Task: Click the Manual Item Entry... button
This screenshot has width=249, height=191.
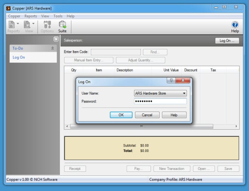Action: click(89, 60)
